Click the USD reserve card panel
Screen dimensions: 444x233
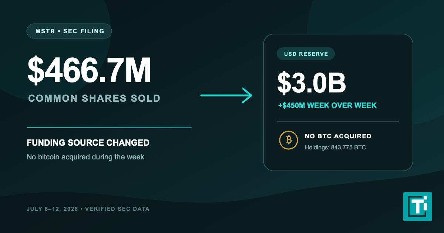point(338,102)
